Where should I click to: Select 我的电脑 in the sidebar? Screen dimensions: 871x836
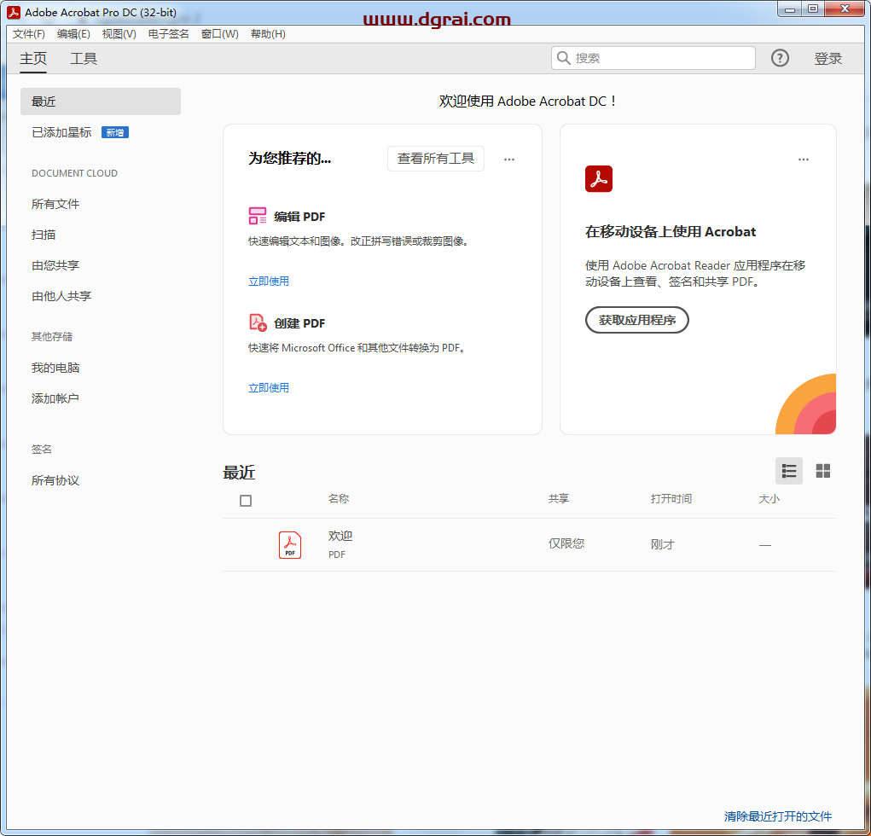point(55,368)
